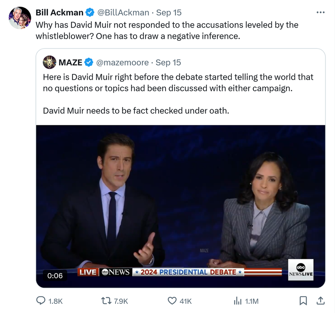Viewport: 335px width, 313px height.
Task: Click the quoted tweet's Sep 15 timestamp
Action: point(168,63)
